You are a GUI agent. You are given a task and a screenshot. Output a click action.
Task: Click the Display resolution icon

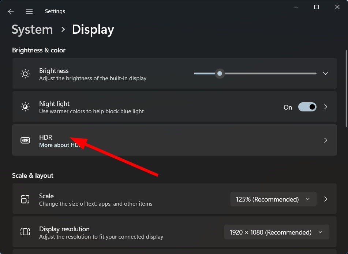pos(25,232)
